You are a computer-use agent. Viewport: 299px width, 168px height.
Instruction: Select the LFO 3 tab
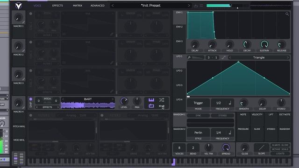(x=179, y=85)
